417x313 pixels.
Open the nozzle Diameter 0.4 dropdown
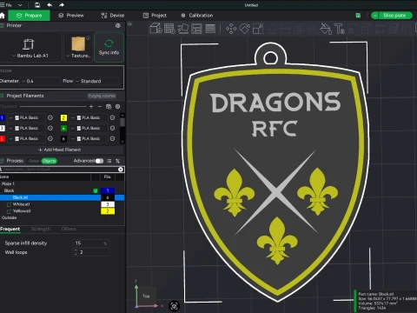click(x=40, y=81)
